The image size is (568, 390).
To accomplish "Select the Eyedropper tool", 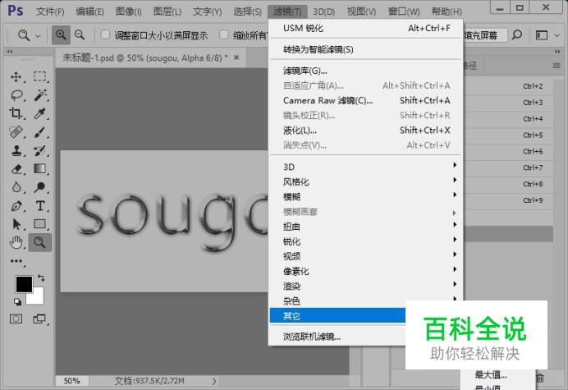I will click(x=40, y=113).
